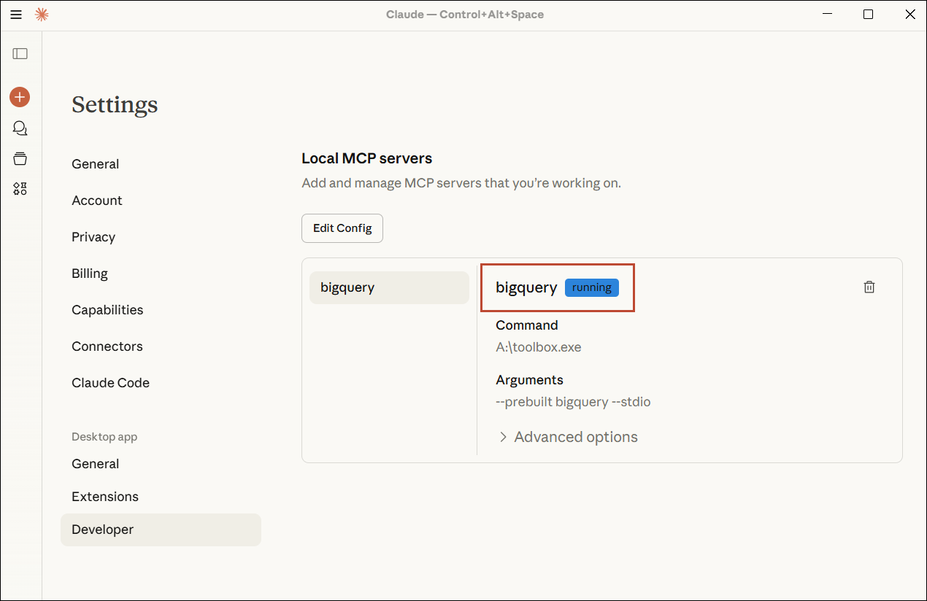Click the Settings page title

pyautogui.click(x=115, y=105)
